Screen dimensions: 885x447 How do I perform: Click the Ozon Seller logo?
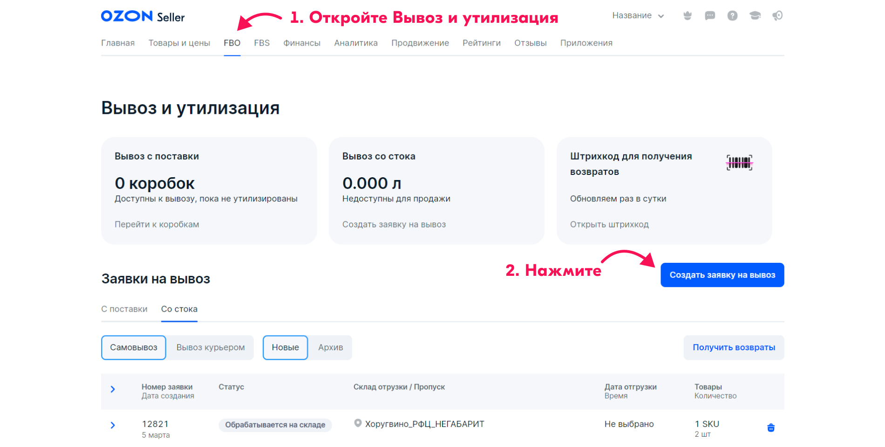(143, 17)
